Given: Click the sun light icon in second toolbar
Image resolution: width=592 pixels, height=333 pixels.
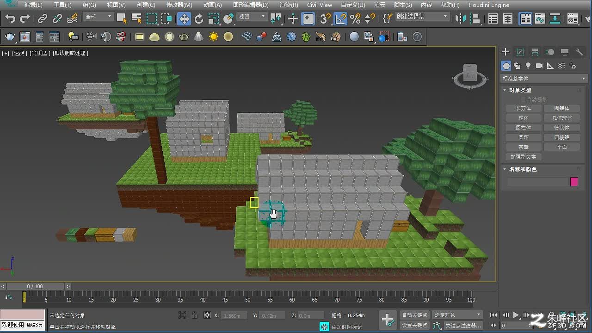Looking at the screenshot, I should [x=213, y=37].
